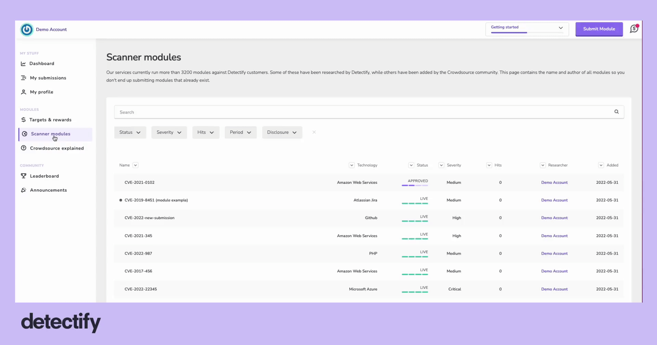Click the Github technology cell
The width and height of the screenshot is (657, 345).
pyautogui.click(x=371, y=218)
